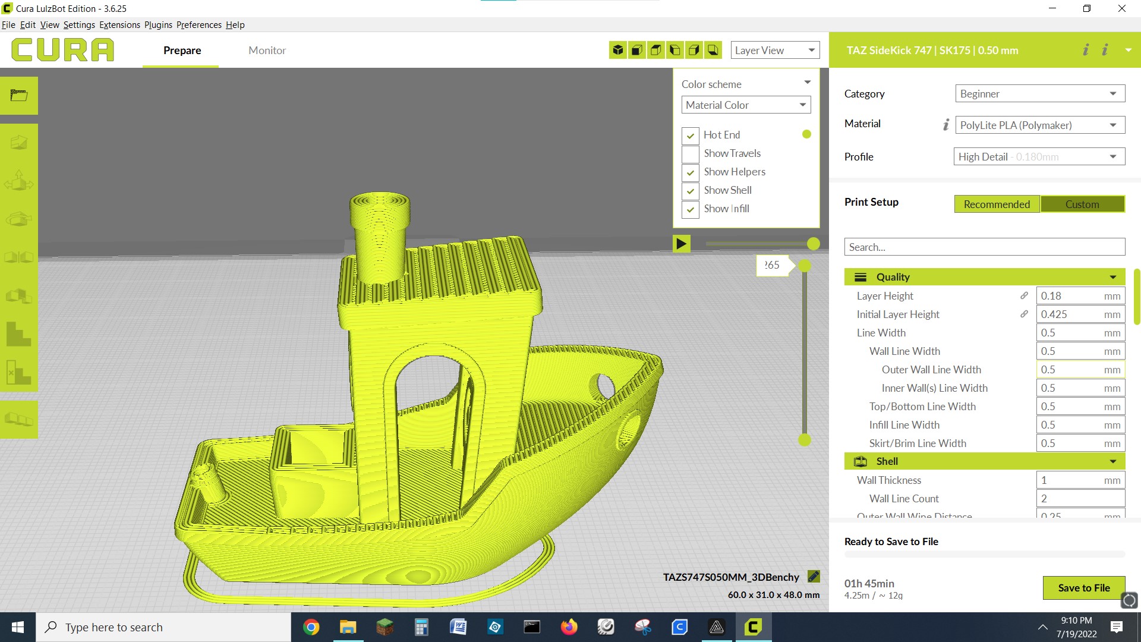The image size is (1141, 642).
Task: Open the PolyLite PLA material dropdown
Action: [x=1039, y=125]
